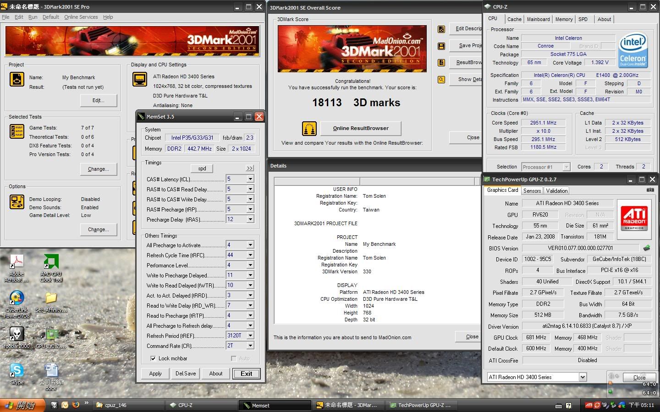Switch to the Mainboard tab in CPU-Z
Image resolution: width=660 pixels, height=412 pixels.
(x=538, y=19)
